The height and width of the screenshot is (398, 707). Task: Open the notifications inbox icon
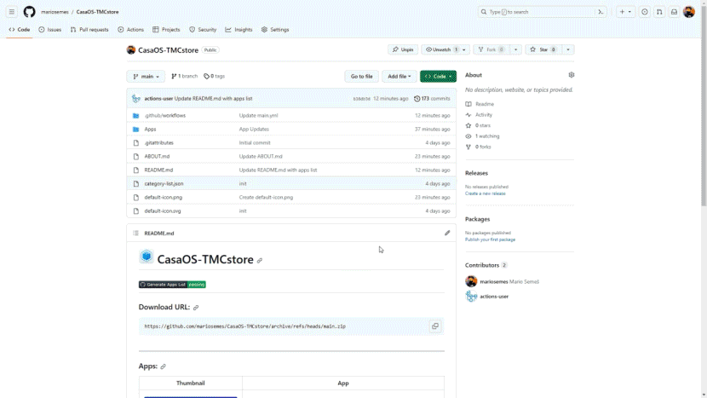point(674,12)
